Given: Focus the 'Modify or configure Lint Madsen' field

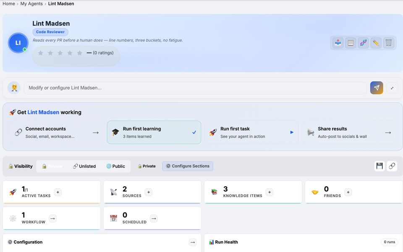Looking at the screenshot, I should [x=195, y=88].
